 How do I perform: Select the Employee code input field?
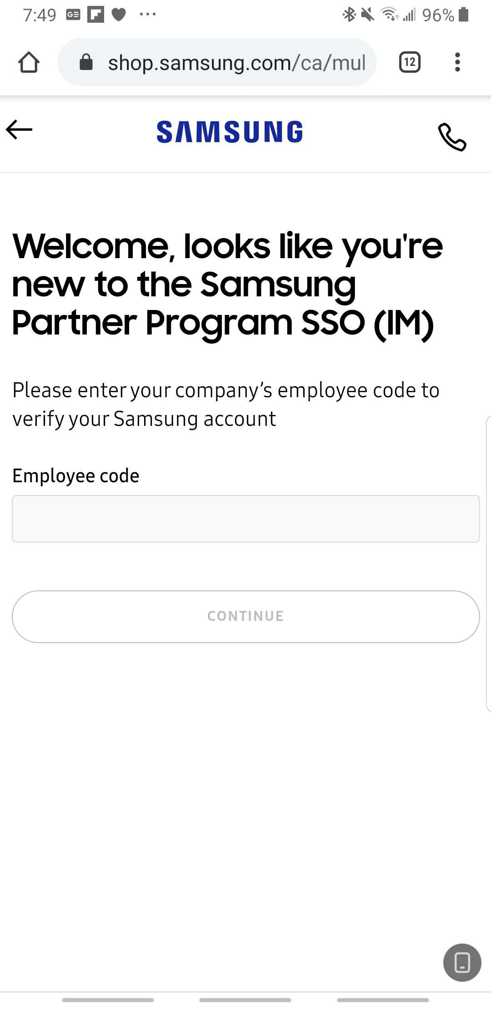click(245, 518)
